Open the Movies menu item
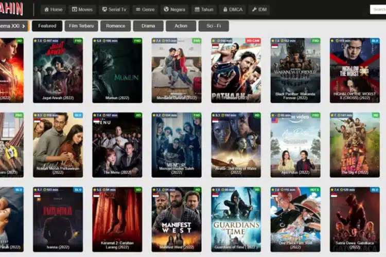The width and height of the screenshot is (386, 257). (x=82, y=10)
